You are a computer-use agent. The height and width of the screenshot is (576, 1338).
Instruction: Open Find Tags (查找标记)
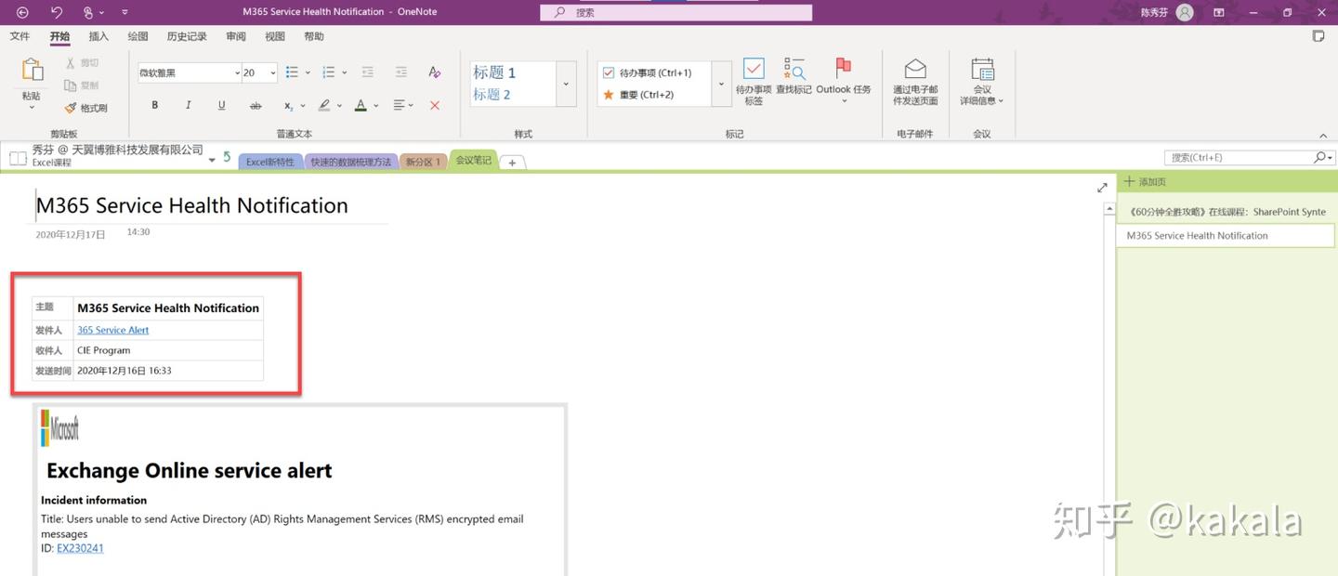(794, 77)
